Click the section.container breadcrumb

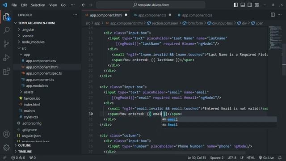163,23
